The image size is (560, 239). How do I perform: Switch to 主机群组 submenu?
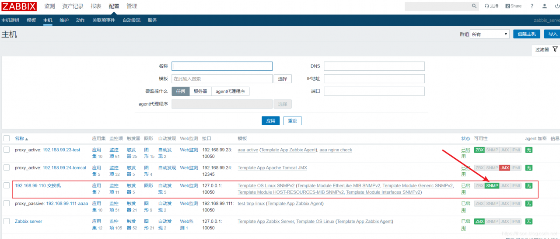[x=10, y=20]
